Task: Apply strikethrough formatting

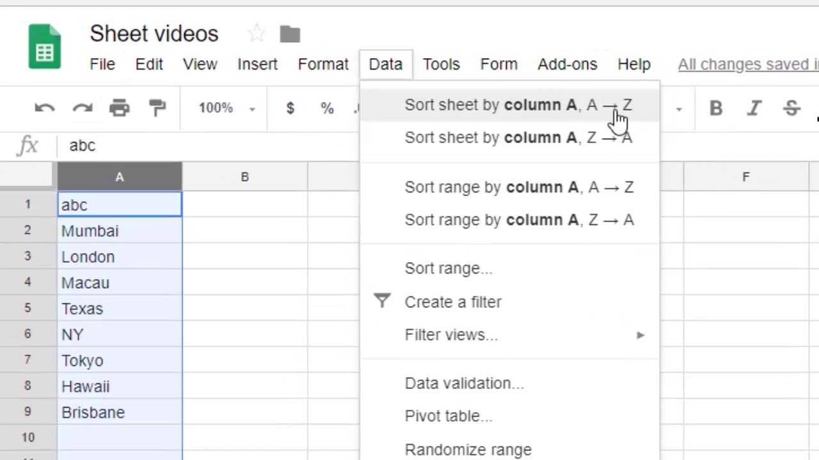Action: [x=791, y=107]
